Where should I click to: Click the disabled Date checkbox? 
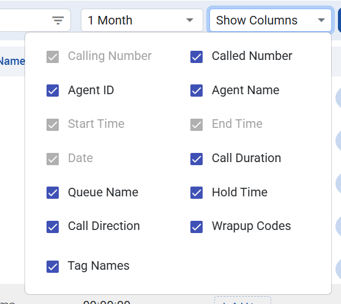point(53,159)
